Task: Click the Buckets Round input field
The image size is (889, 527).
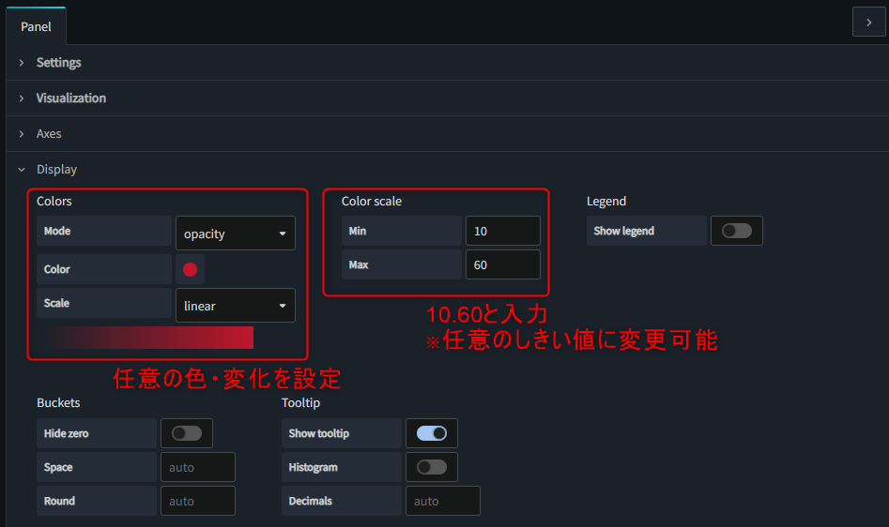Action: click(x=198, y=501)
